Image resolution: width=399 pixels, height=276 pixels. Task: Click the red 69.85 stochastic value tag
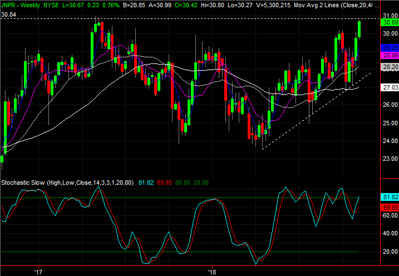[x=388, y=207]
